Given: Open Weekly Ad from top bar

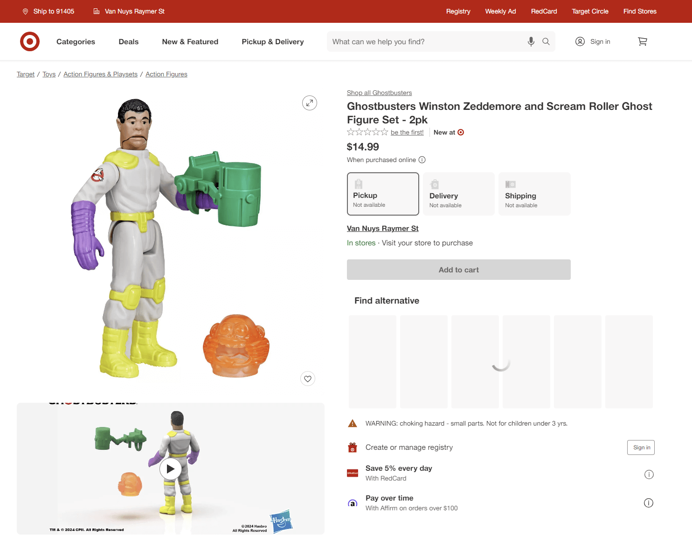Looking at the screenshot, I should [500, 11].
